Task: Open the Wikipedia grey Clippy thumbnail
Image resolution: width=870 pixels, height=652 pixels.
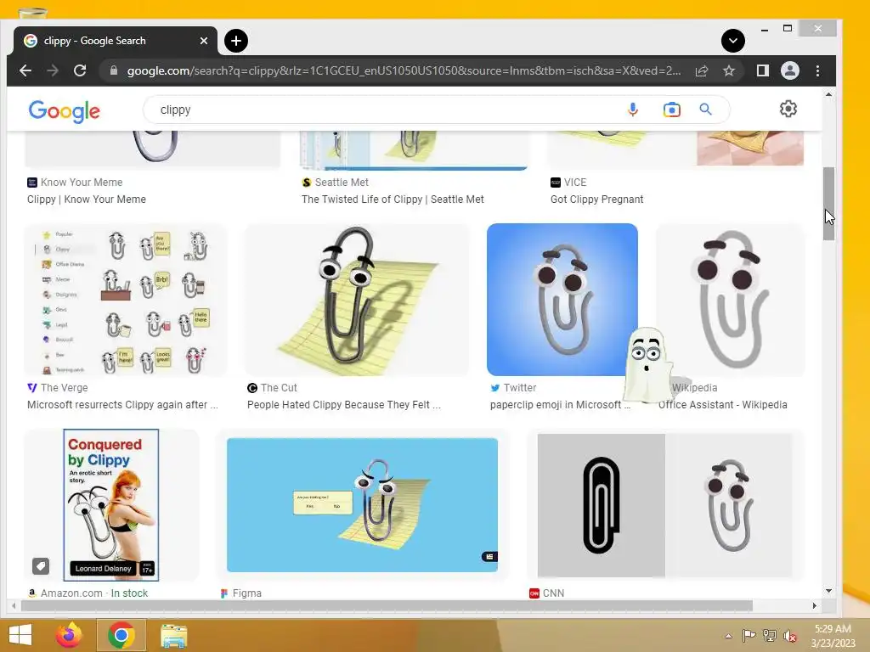Action: tap(730, 300)
